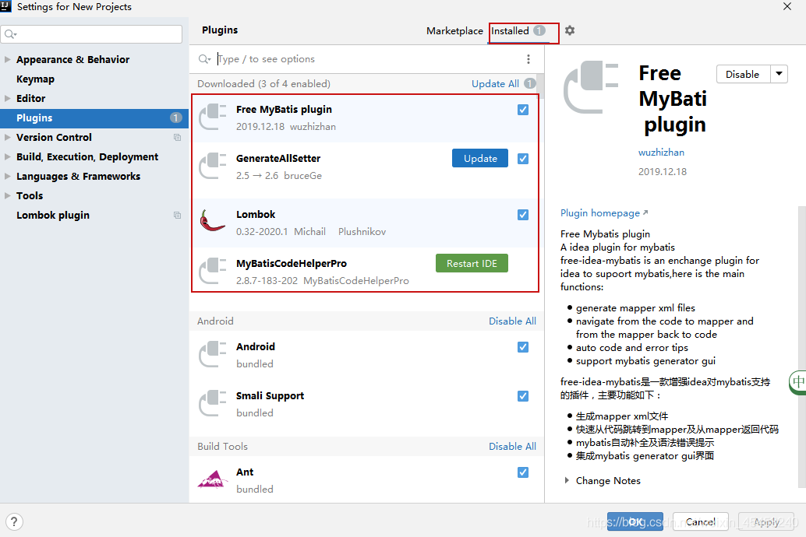The height and width of the screenshot is (537, 806).
Task: Click the Cancel button
Action: click(x=700, y=521)
